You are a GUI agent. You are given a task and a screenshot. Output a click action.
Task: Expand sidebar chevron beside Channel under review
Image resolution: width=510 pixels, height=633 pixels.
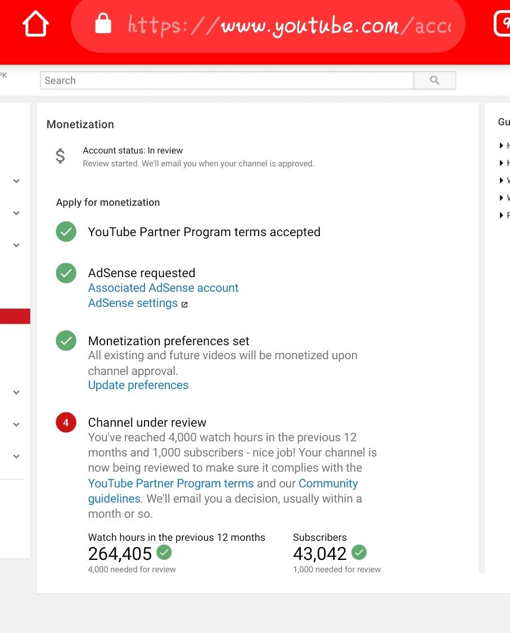(16, 424)
